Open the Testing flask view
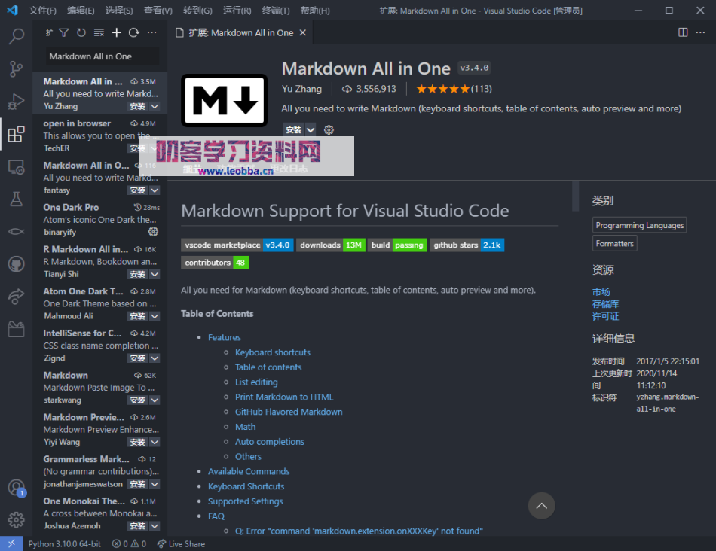716x551 pixels. pyautogui.click(x=17, y=199)
